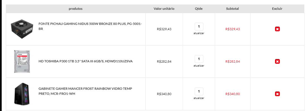
Task: Click the Qtde column header
Action: pyautogui.click(x=199, y=9)
